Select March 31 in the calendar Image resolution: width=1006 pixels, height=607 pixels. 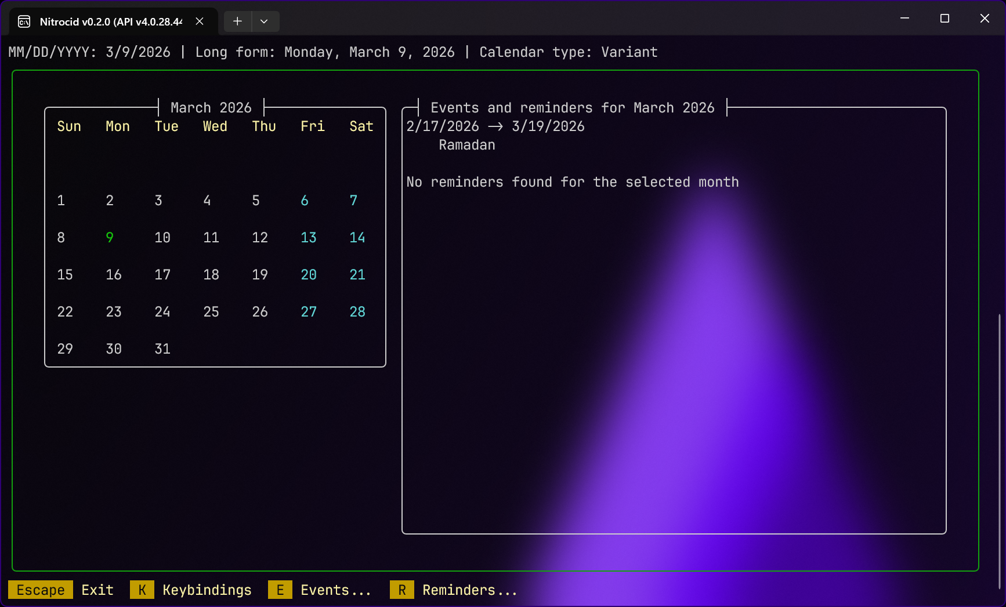pyautogui.click(x=162, y=349)
